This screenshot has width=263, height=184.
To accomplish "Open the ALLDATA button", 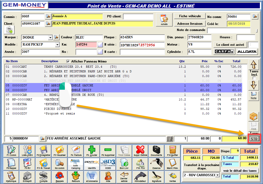I will (x=247, y=52).
